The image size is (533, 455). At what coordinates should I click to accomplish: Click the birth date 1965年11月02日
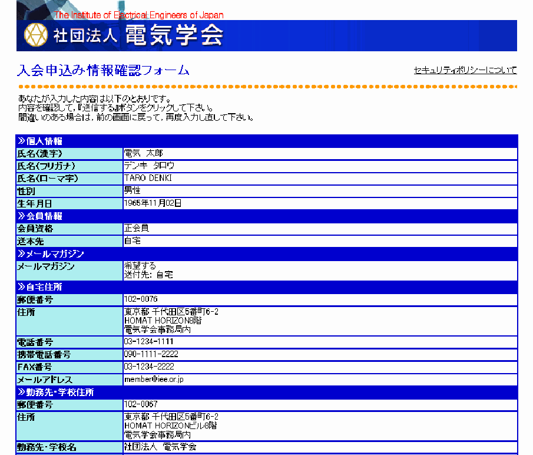point(153,203)
